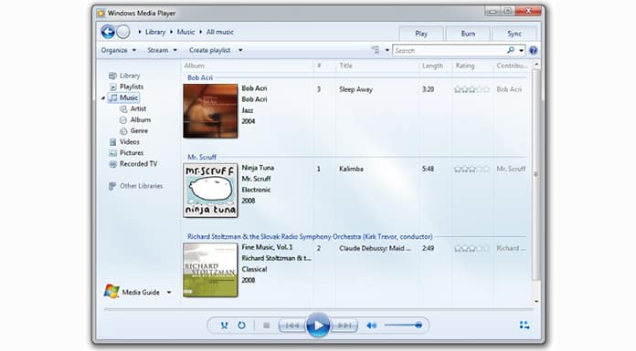Click the Back navigation arrow button

coord(108,32)
